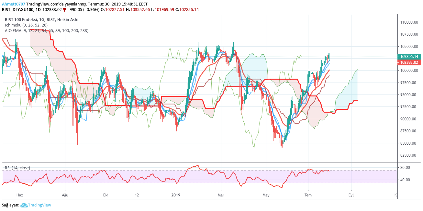Viewport: 423px width, 211px height.
Task: Click the TradingView cloud logo icon
Action: pos(24,205)
